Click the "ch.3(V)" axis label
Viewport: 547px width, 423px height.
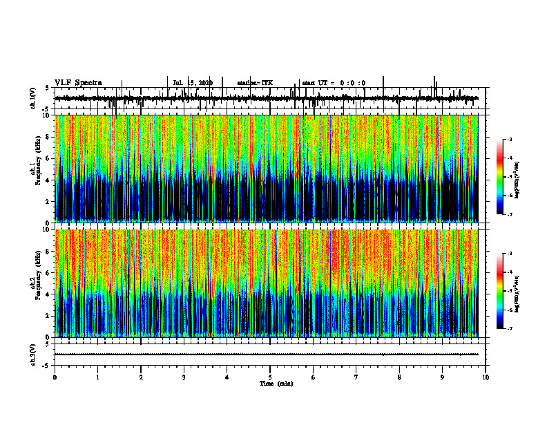pyautogui.click(x=32, y=355)
